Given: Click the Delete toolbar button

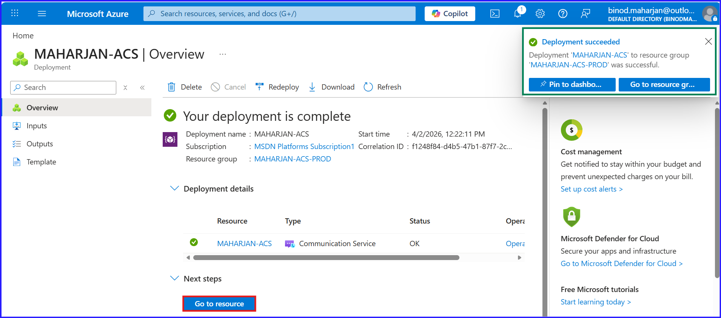Looking at the screenshot, I should [x=185, y=87].
